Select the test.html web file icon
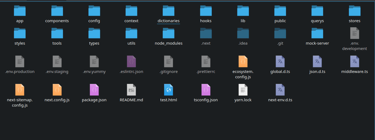Image resolution: width=375 pixels, height=140 pixels. tap(169, 90)
